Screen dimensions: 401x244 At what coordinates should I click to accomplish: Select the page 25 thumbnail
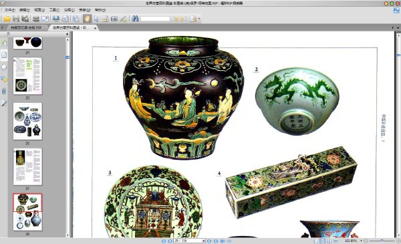[x=27, y=76]
